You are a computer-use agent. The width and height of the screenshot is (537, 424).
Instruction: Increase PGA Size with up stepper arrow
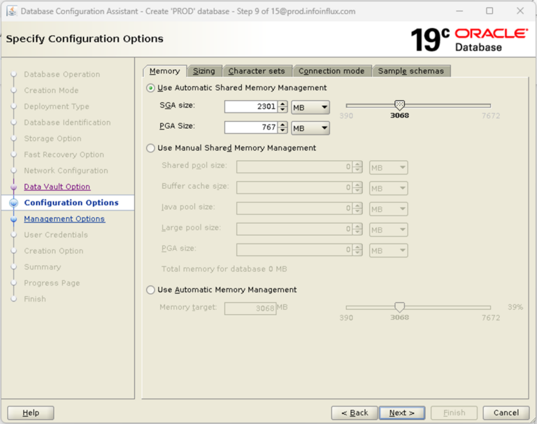pos(282,125)
